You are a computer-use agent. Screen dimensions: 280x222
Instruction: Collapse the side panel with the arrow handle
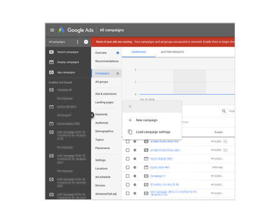(92, 115)
